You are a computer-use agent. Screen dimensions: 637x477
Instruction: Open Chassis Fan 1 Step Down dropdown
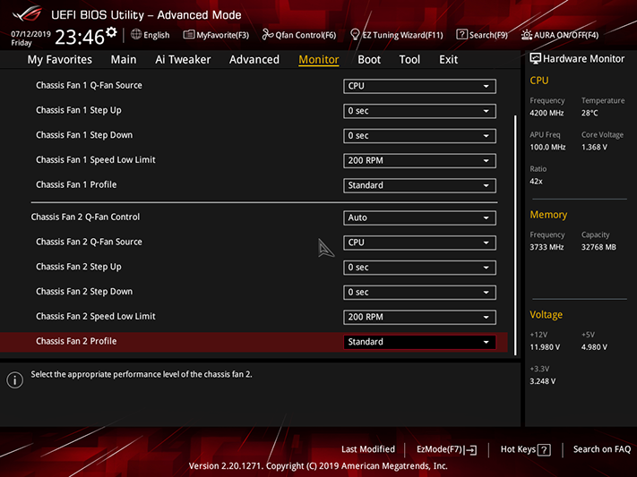click(419, 136)
